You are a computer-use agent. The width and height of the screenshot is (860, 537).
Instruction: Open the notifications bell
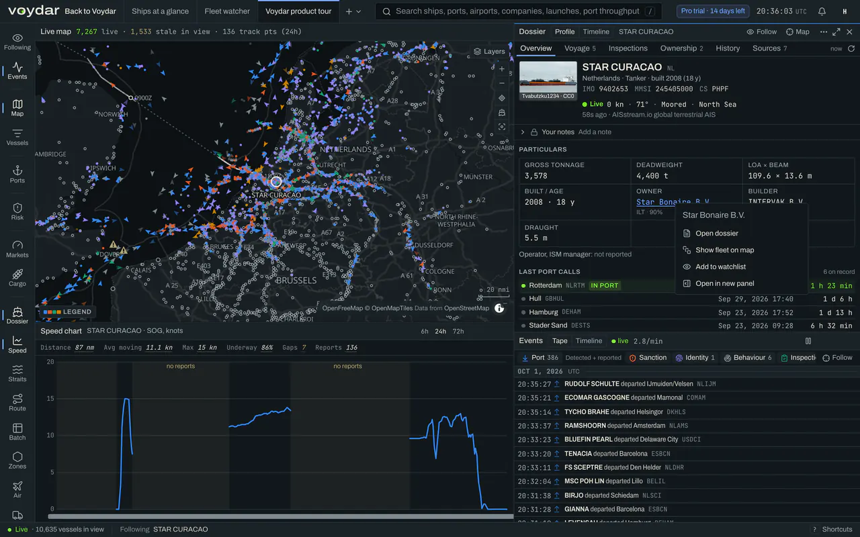click(x=822, y=11)
